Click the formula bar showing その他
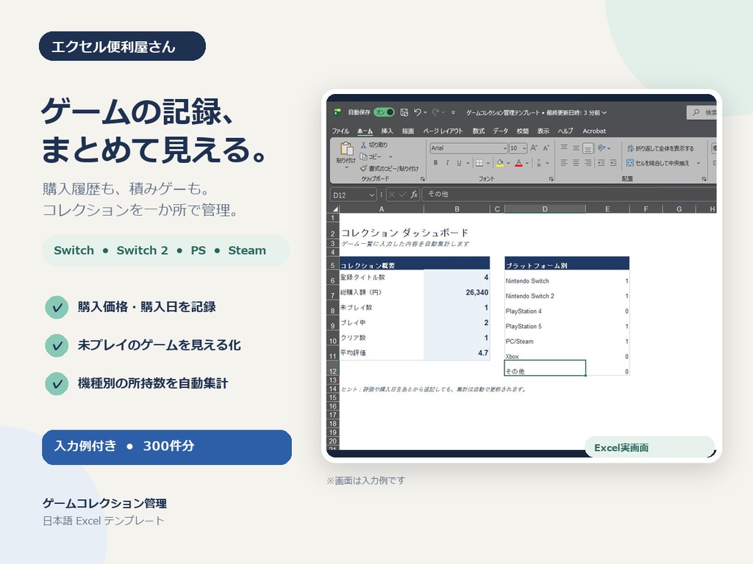This screenshot has height=564, width=753. [569, 194]
